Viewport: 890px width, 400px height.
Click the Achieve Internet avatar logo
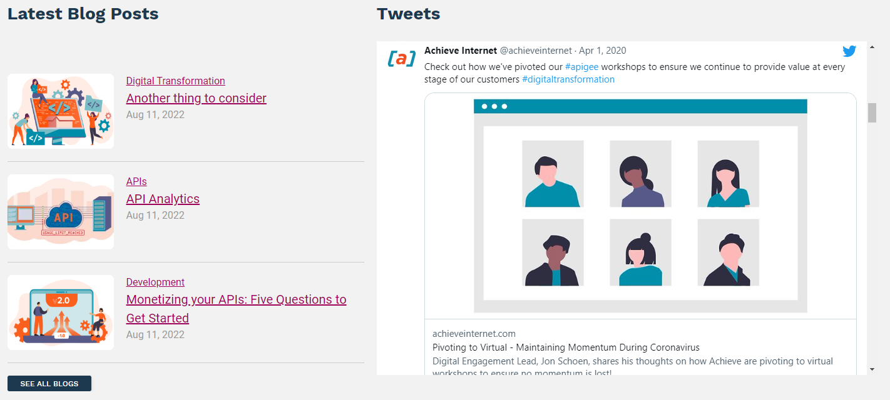pos(401,58)
